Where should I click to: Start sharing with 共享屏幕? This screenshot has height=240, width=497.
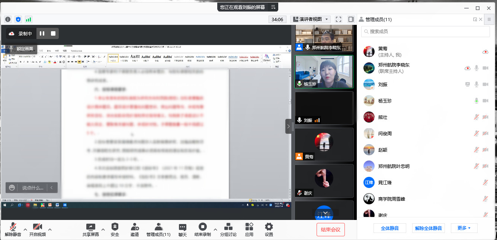pyautogui.click(x=91, y=230)
